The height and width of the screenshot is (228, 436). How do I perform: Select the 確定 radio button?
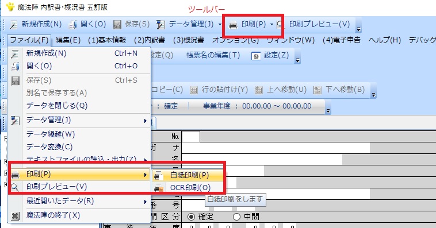click(x=192, y=217)
